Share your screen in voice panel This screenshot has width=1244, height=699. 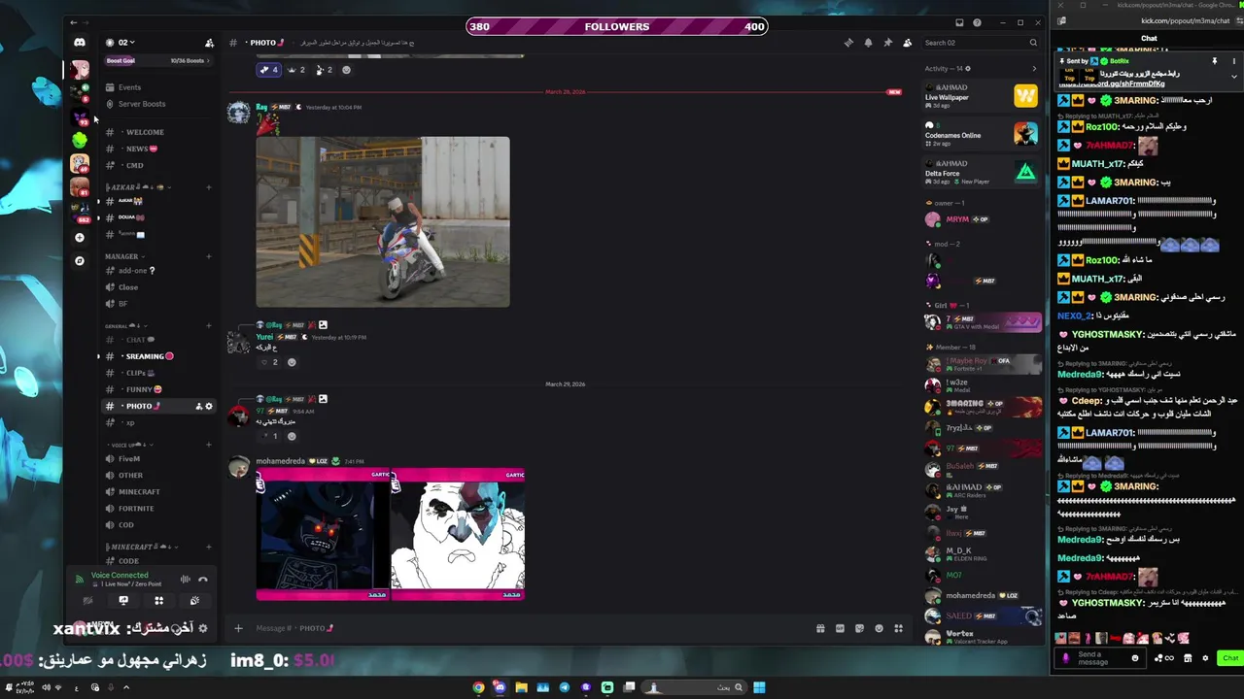123,601
